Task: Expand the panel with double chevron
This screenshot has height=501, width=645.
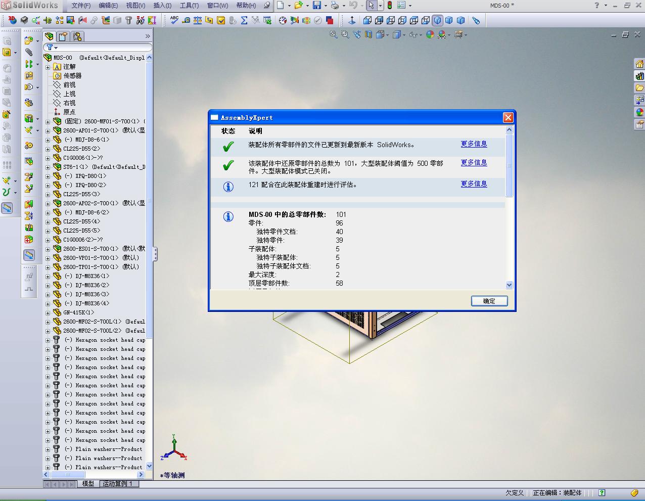Action: pyautogui.click(x=148, y=36)
